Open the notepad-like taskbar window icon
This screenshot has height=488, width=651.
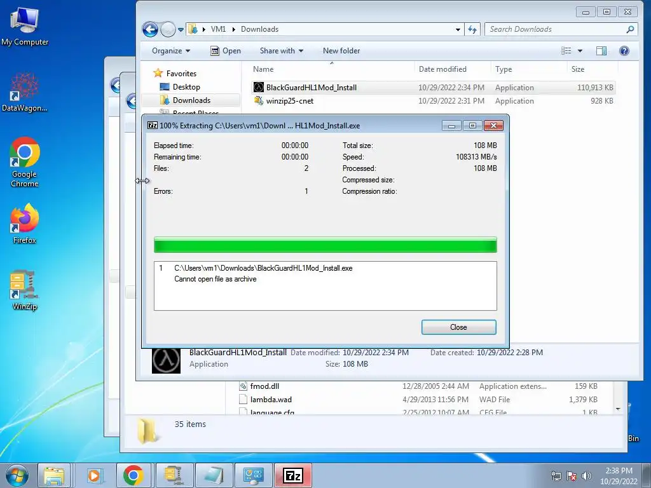coord(214,475)
